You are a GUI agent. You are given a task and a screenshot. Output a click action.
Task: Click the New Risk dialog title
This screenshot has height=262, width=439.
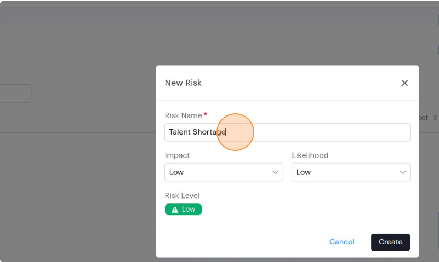[183, 83]
